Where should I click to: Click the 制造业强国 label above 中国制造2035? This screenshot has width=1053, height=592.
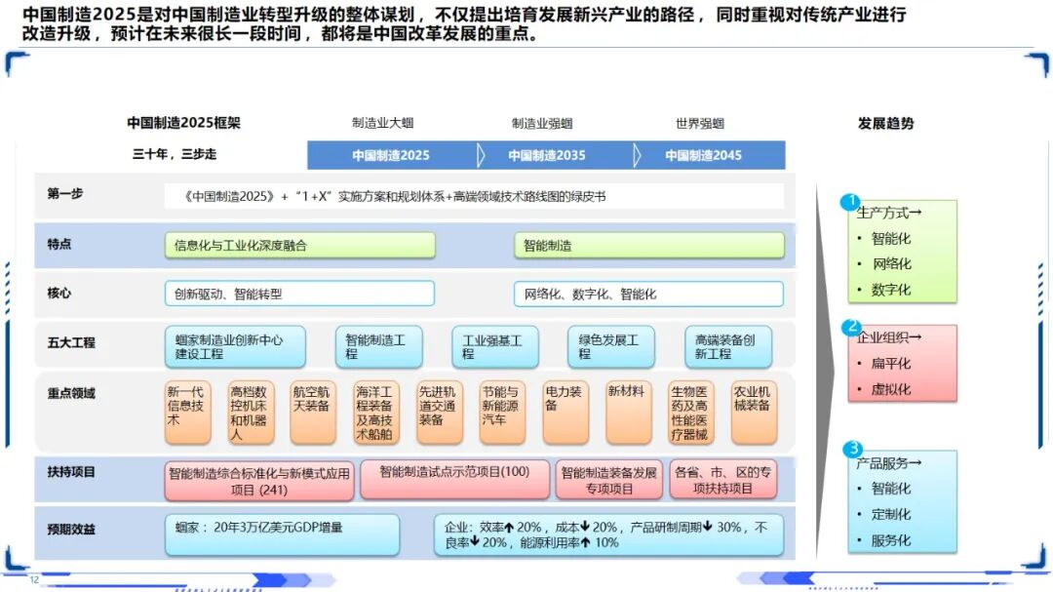coord(542,124)
